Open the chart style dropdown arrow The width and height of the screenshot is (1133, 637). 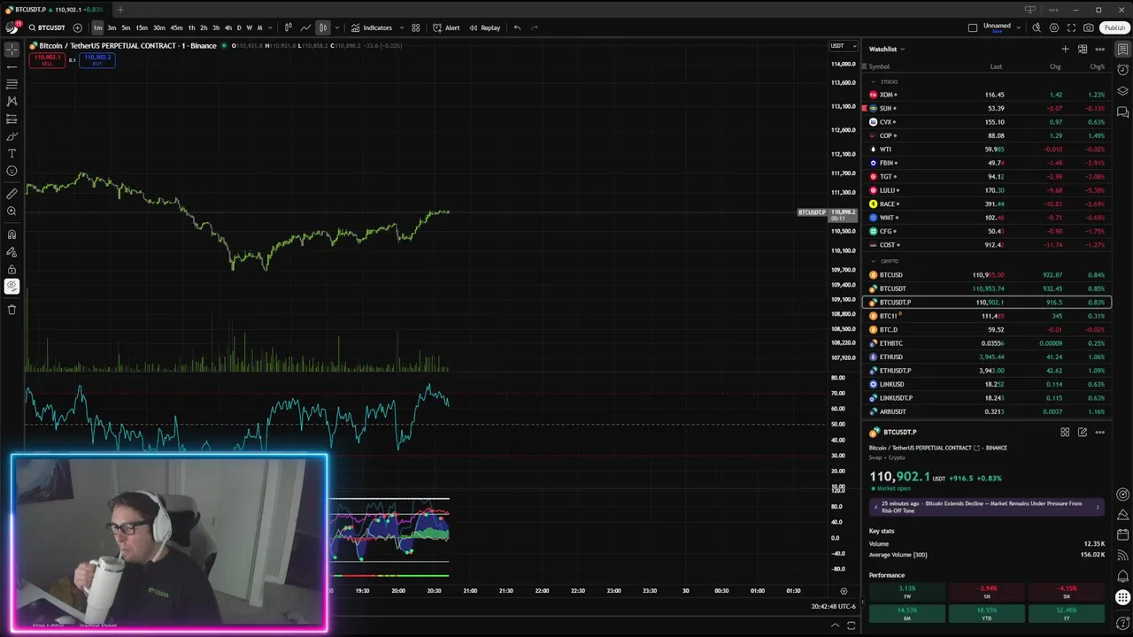336,27
